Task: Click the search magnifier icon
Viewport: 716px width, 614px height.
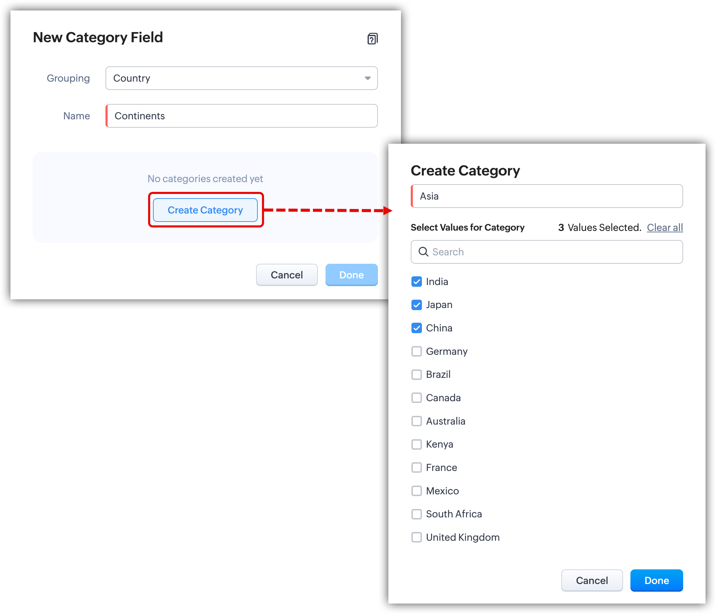Action: 423,252
